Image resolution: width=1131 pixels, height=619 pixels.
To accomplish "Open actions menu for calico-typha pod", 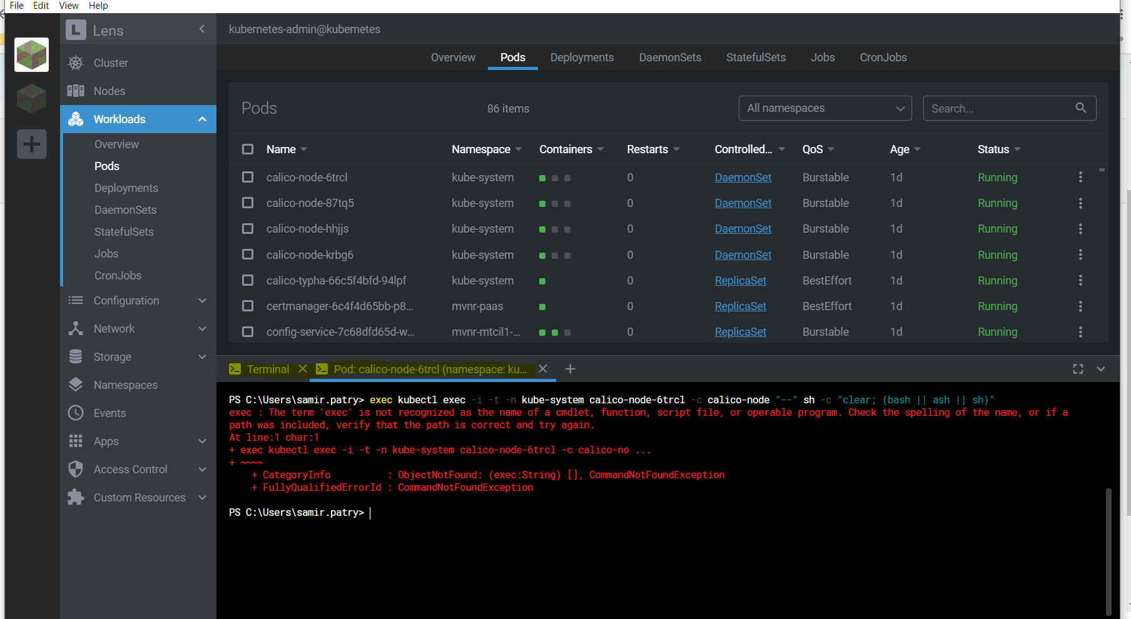I will pos(1080,281).
